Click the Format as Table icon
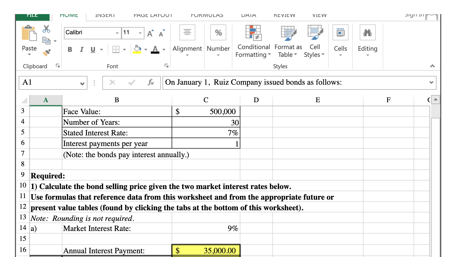 (x=288, y=33)
